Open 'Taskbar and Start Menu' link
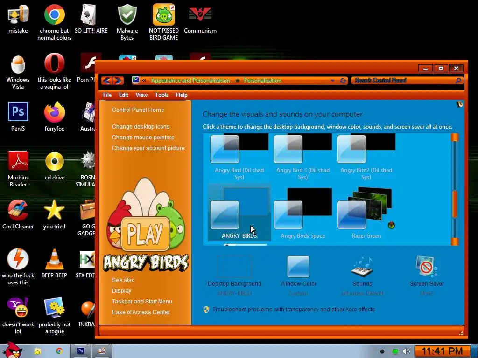 point(142,302)
